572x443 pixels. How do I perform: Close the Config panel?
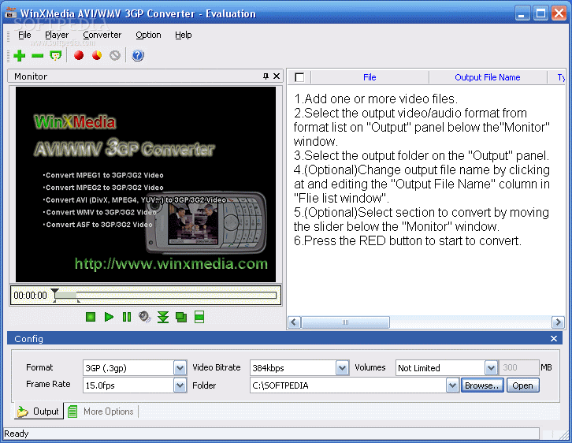point(554,339)
